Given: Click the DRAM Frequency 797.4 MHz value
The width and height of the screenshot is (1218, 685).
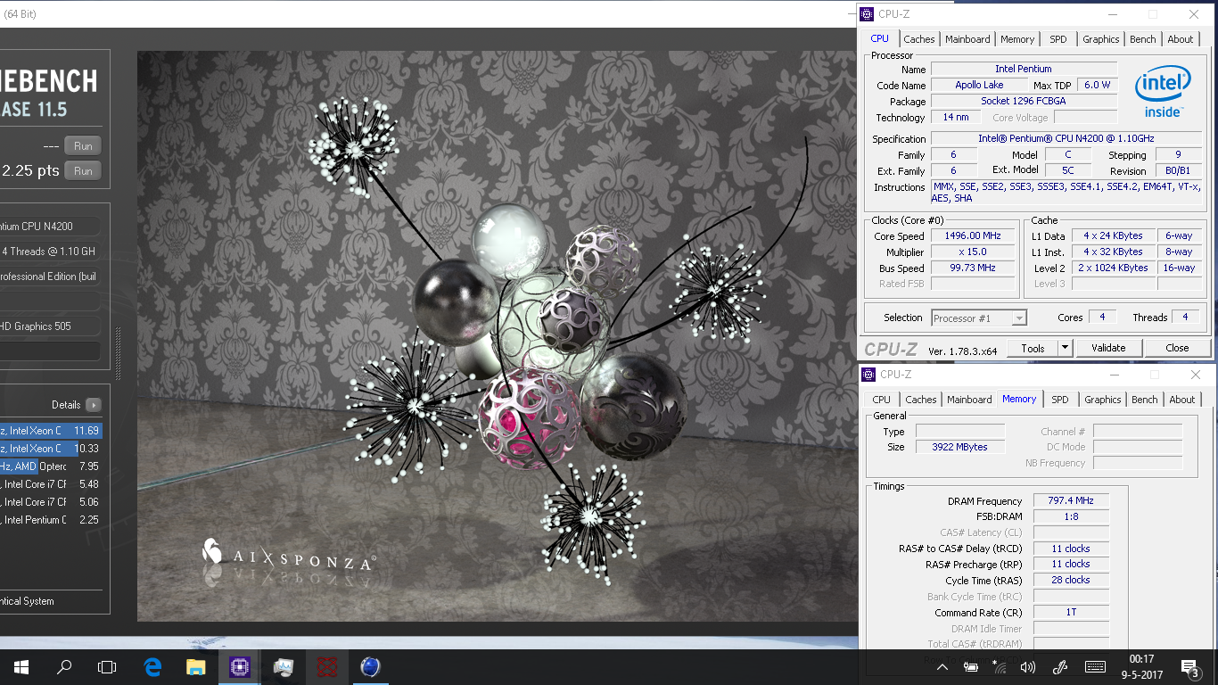Looking at the screenshot, I should coord(1071,501).
